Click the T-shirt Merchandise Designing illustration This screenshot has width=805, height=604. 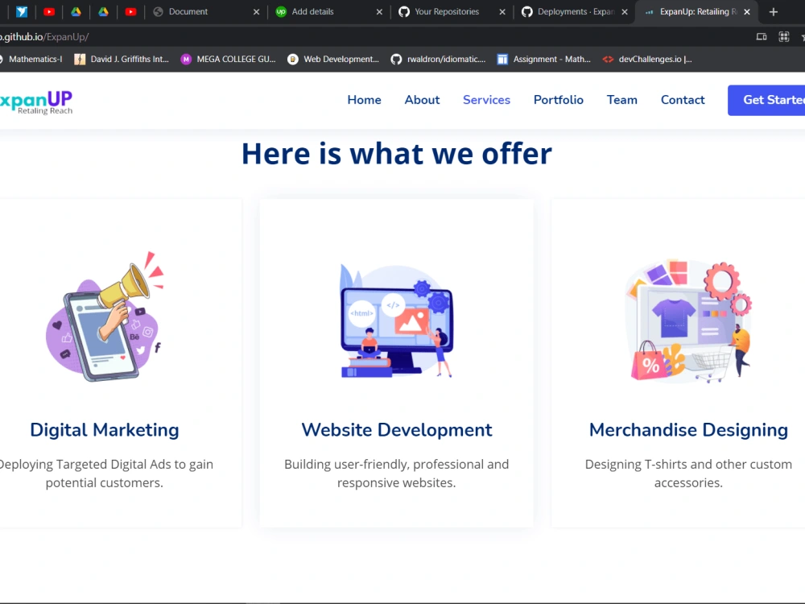(x=688, y=321)
